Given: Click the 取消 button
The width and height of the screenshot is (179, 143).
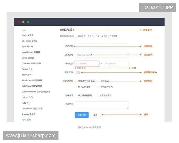Looking at the screenshot, I should (x=95, y=115).
